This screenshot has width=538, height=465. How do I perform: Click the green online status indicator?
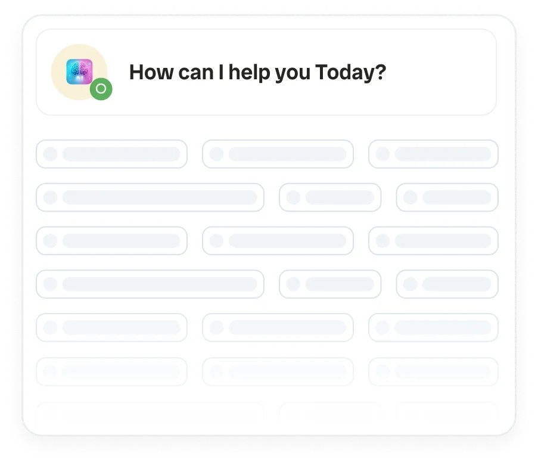101,89
